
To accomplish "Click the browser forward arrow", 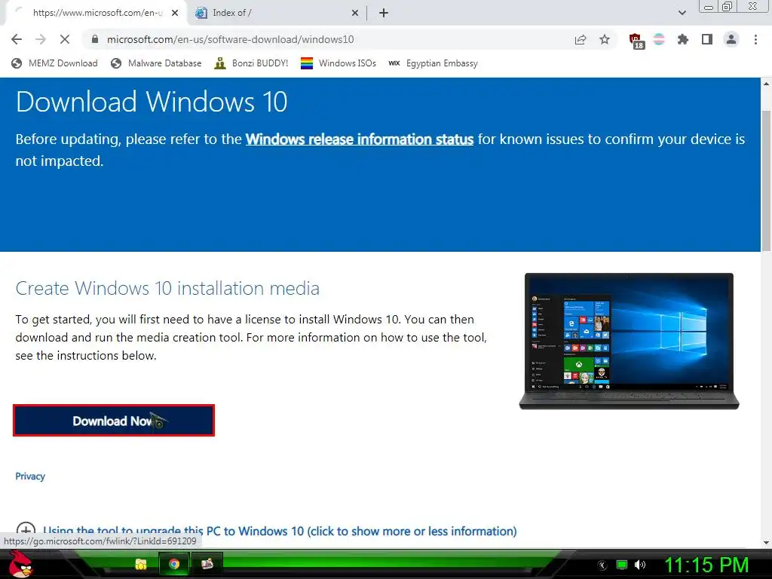I will click(41, 39).
